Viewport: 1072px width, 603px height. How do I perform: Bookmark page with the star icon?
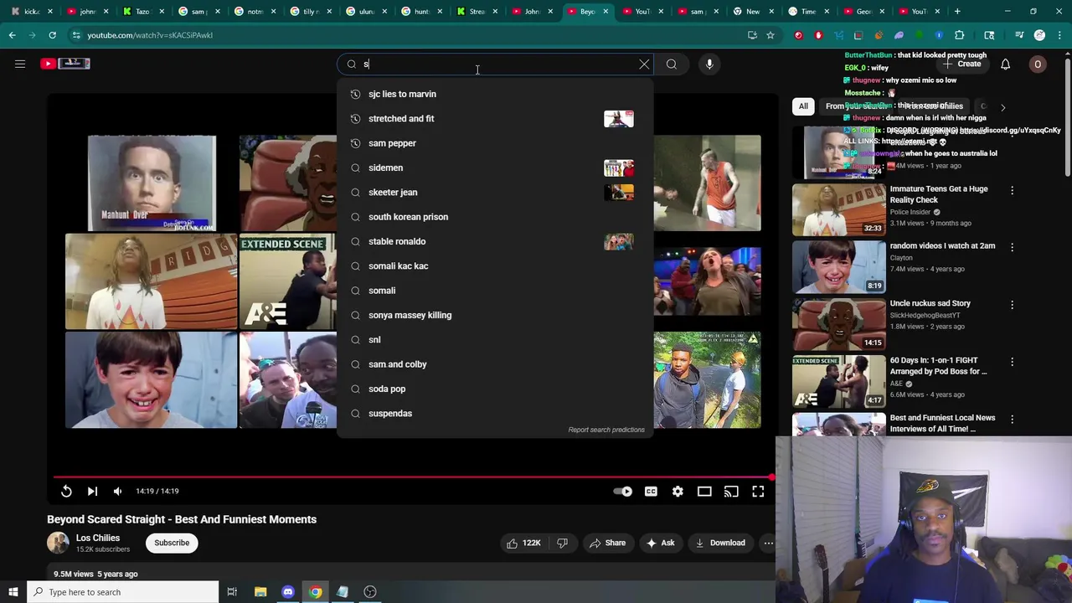770,35
